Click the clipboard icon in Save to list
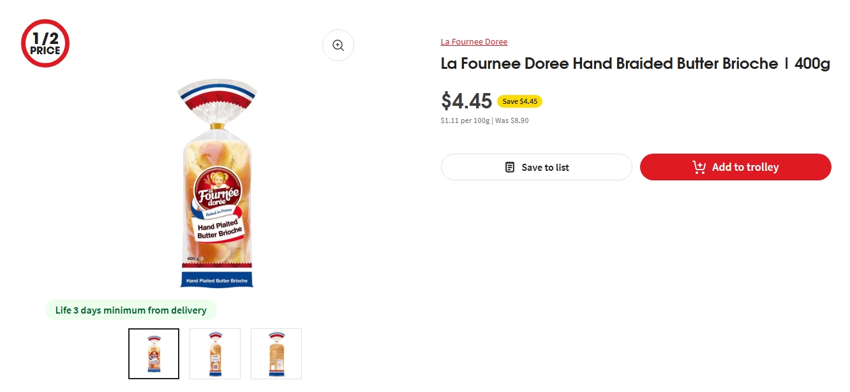The height and width of the screenshot is (392, 850). click(510, 167)
